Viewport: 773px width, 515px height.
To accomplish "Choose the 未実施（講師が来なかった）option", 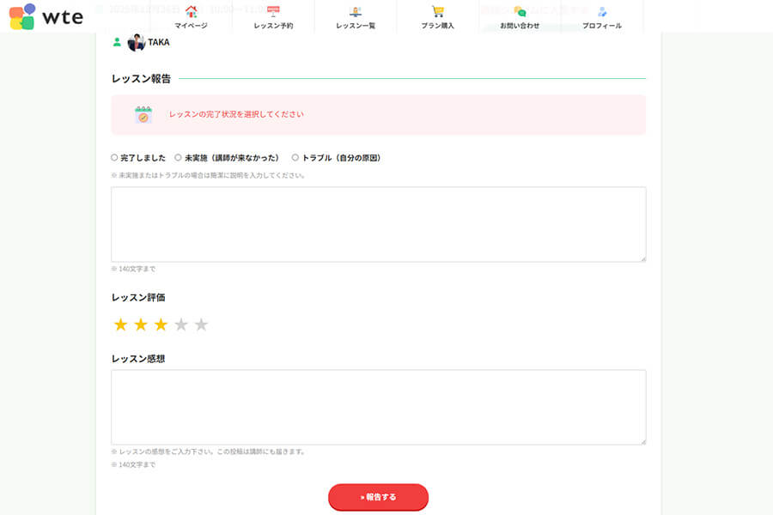I will coord(176,157).
